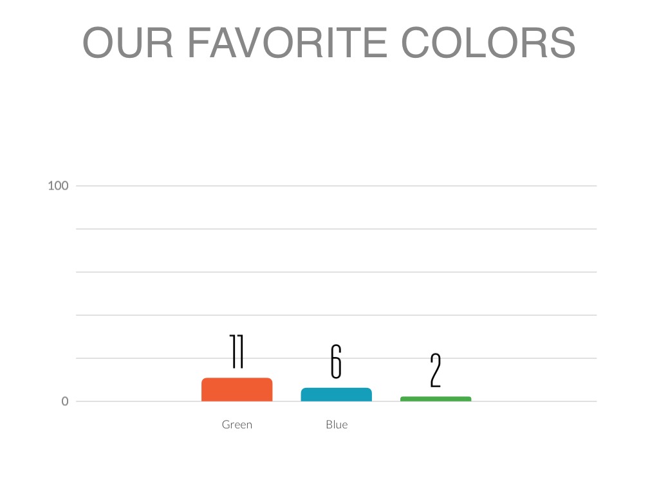Select the orange bar above Green
659x494 pixels.
point(237,390)
